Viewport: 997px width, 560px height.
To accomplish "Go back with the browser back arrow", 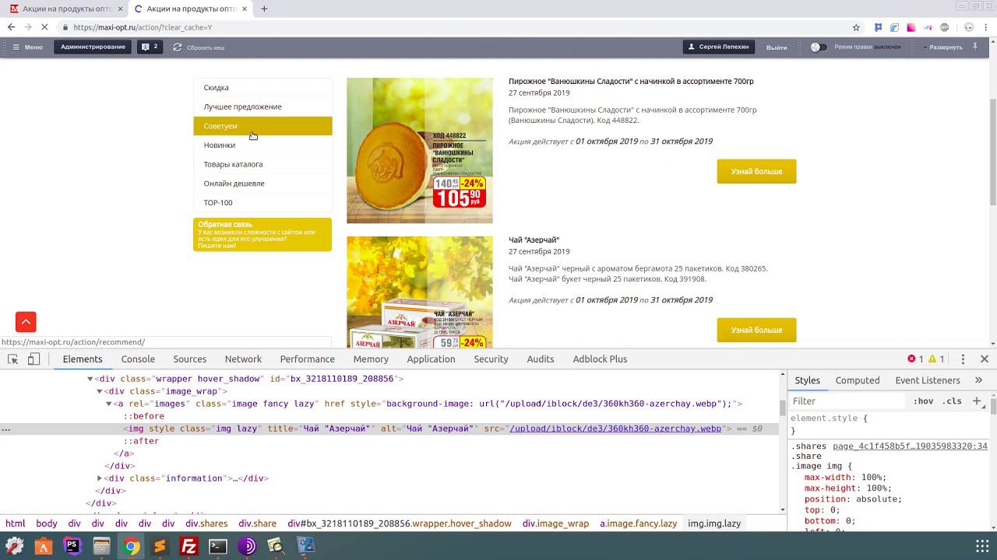I will (x=11, y=27).
